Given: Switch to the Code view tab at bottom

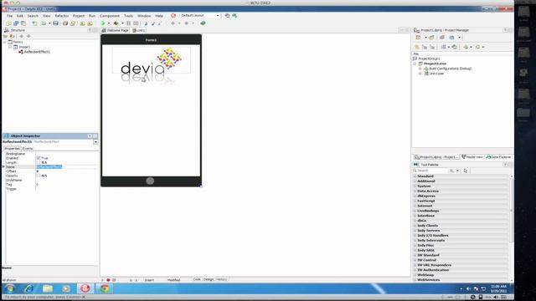Looking at the screenshot, I should (x=197, y=279).
